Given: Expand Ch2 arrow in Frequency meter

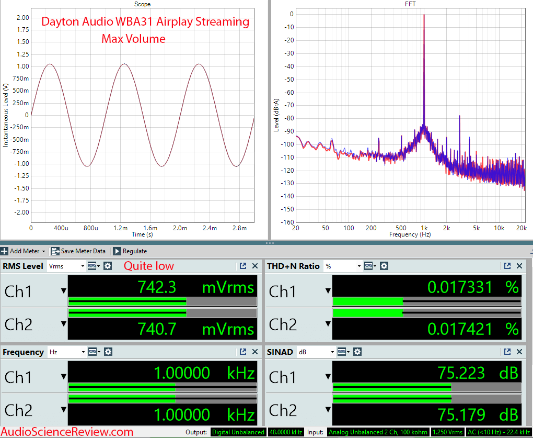Looking at the screenshot, I should coord(64,409).
